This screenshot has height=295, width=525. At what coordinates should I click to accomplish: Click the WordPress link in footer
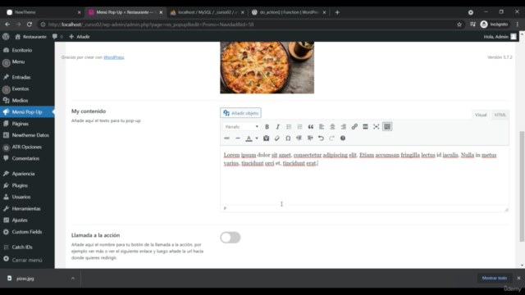pos(114,57)
